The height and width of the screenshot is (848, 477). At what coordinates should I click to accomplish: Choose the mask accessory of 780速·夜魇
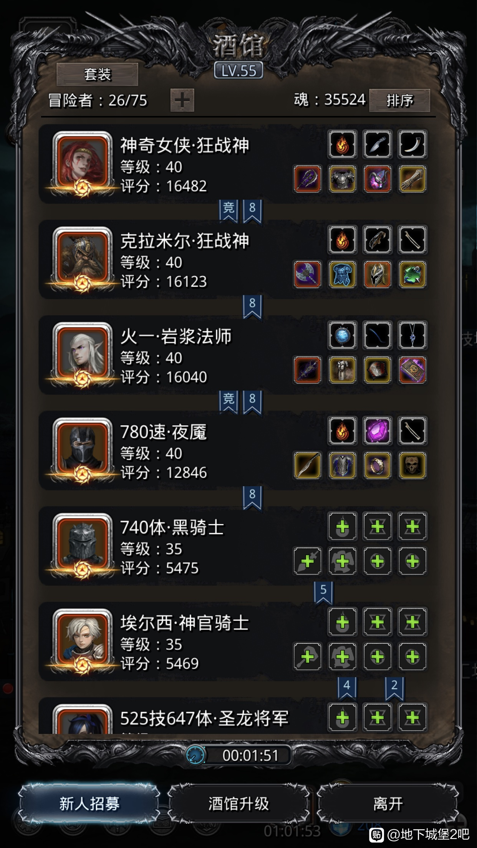(x=412, y=465)
